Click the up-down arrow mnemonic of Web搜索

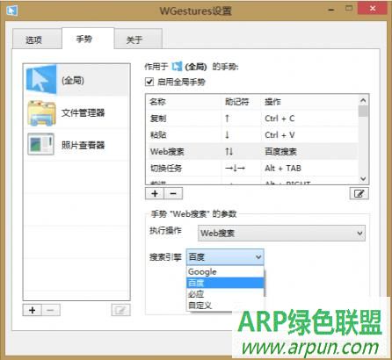click(x=229, y=152)
